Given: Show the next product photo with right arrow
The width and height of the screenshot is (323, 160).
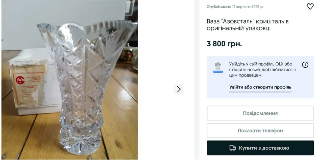Looking at the screenshot, I should pyautogui.click(x=179, y=89).
